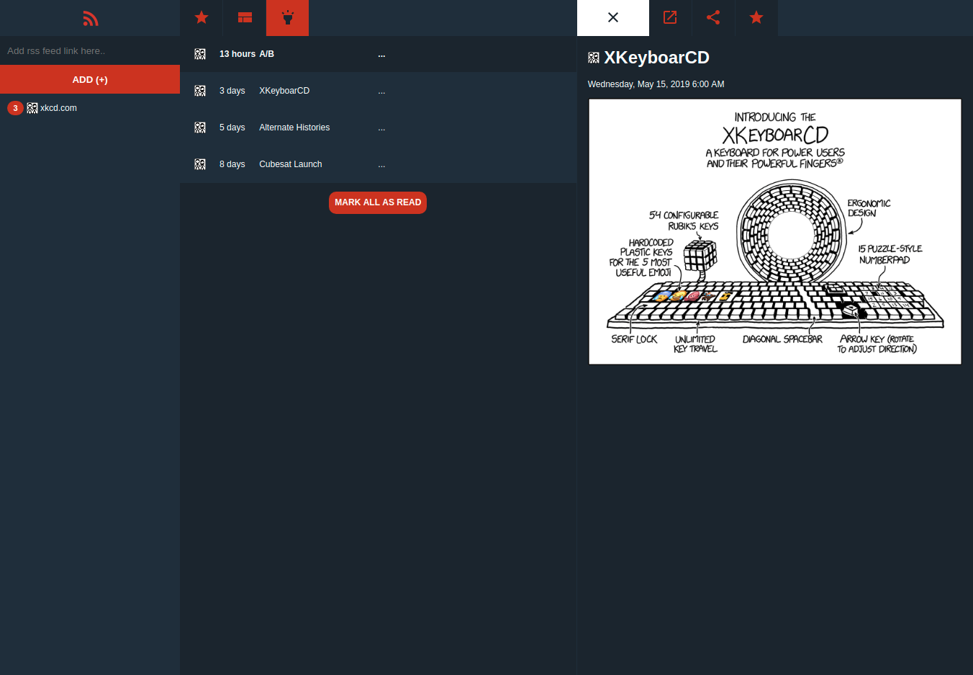
Task: Expand options for XKeyboarCD row
Action: tap(381, 91)
